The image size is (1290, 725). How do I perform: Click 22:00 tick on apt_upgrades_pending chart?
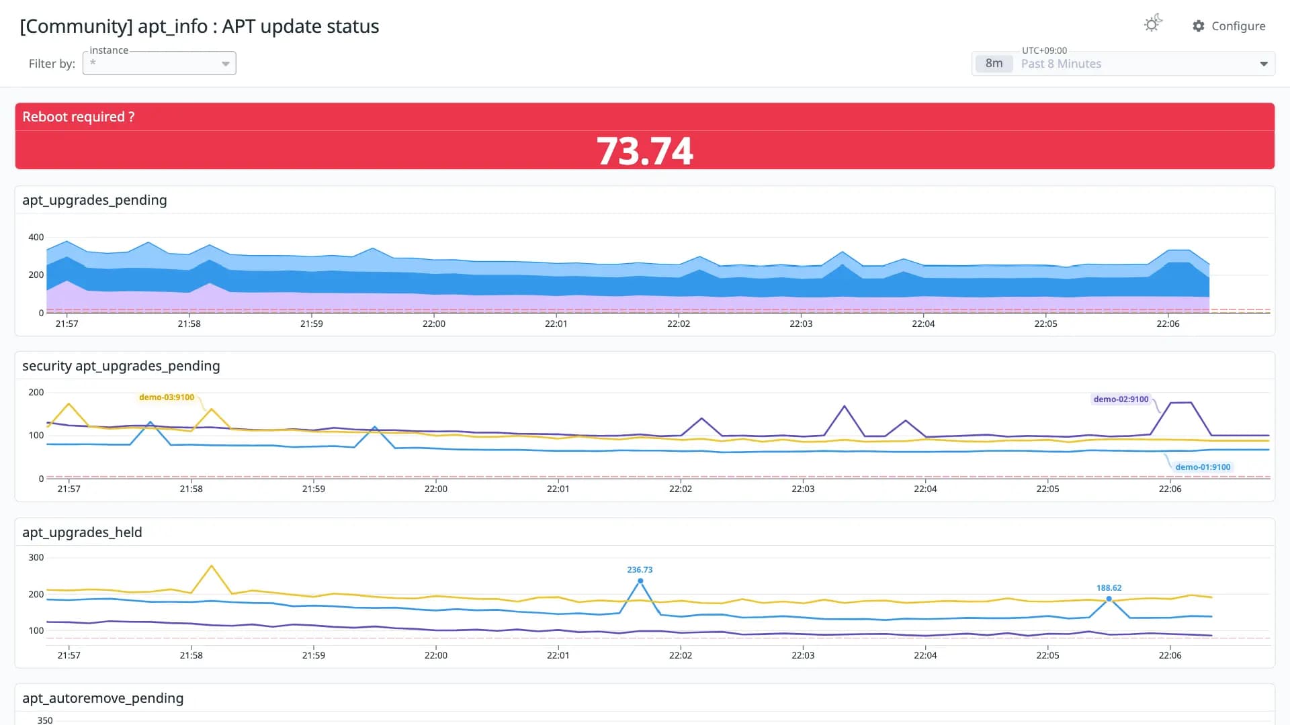pyautogui.click(x=433, y=324)
